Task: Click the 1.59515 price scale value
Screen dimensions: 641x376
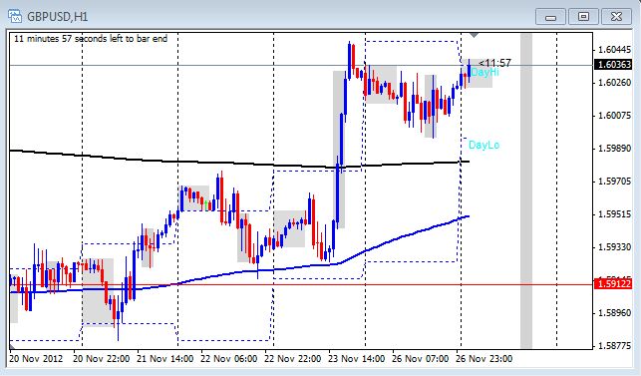Action: point(614,214)
